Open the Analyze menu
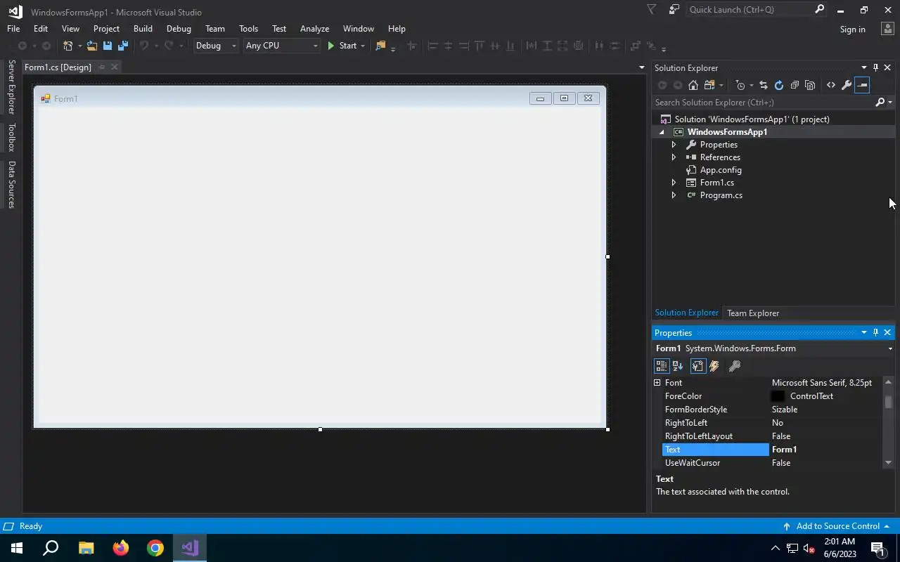 [314, 29]
